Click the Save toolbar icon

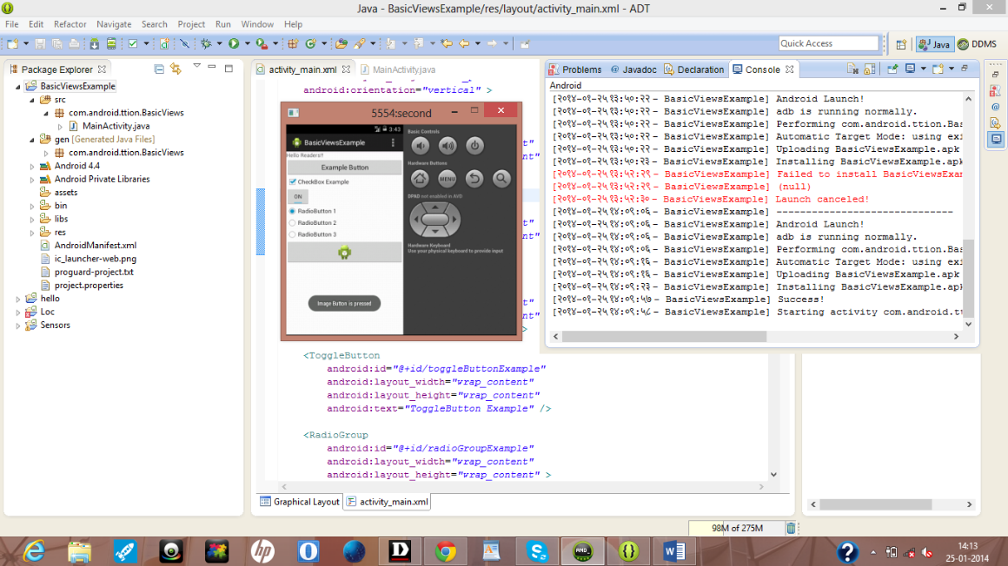[40, 43]
